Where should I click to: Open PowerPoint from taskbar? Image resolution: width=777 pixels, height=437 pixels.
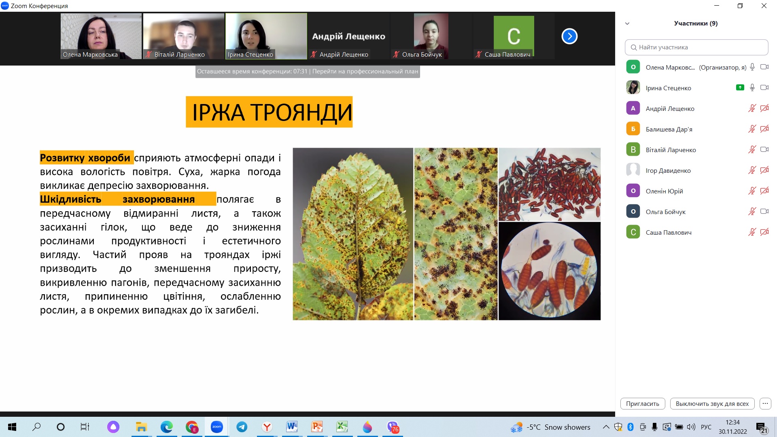tap(317, 427)
